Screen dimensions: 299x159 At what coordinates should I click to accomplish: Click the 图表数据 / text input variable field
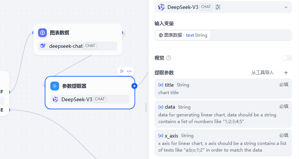(x=223, y=35)
